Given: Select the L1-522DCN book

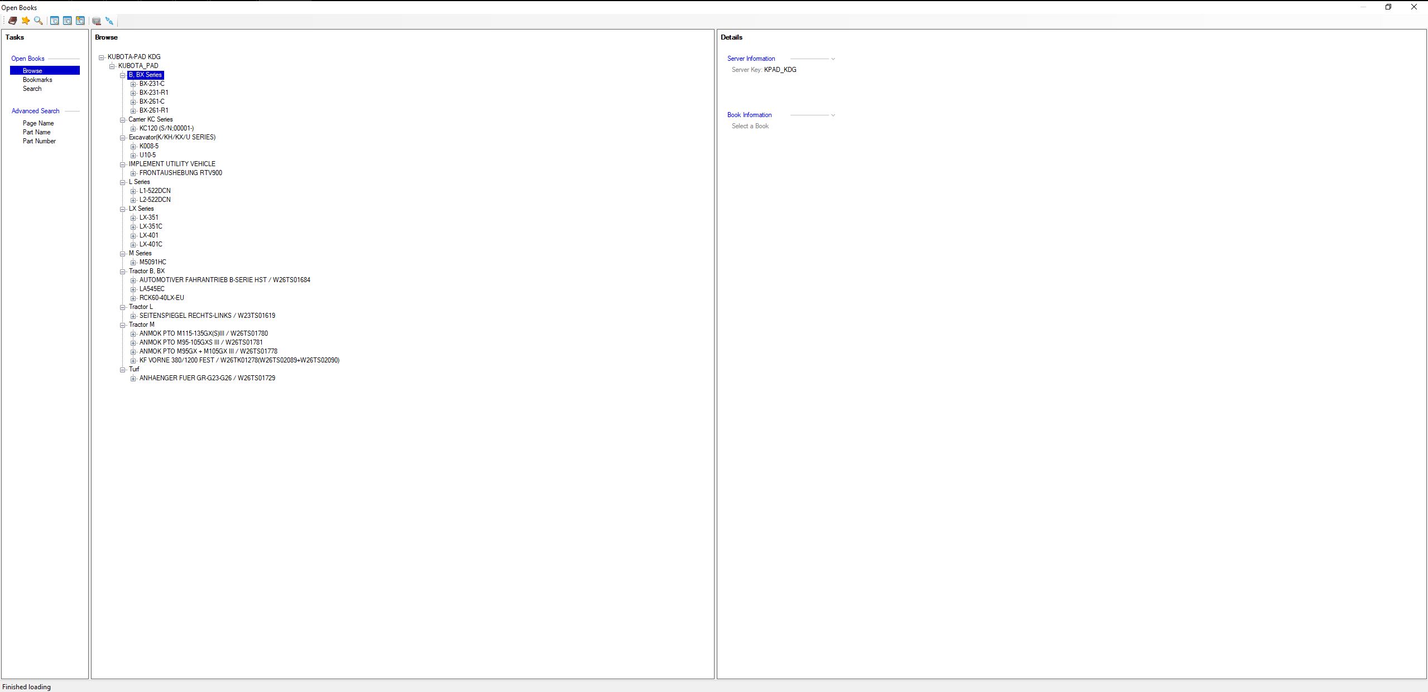Looking at the screenshot, I should pyautogui.click(x=155, y=191).
